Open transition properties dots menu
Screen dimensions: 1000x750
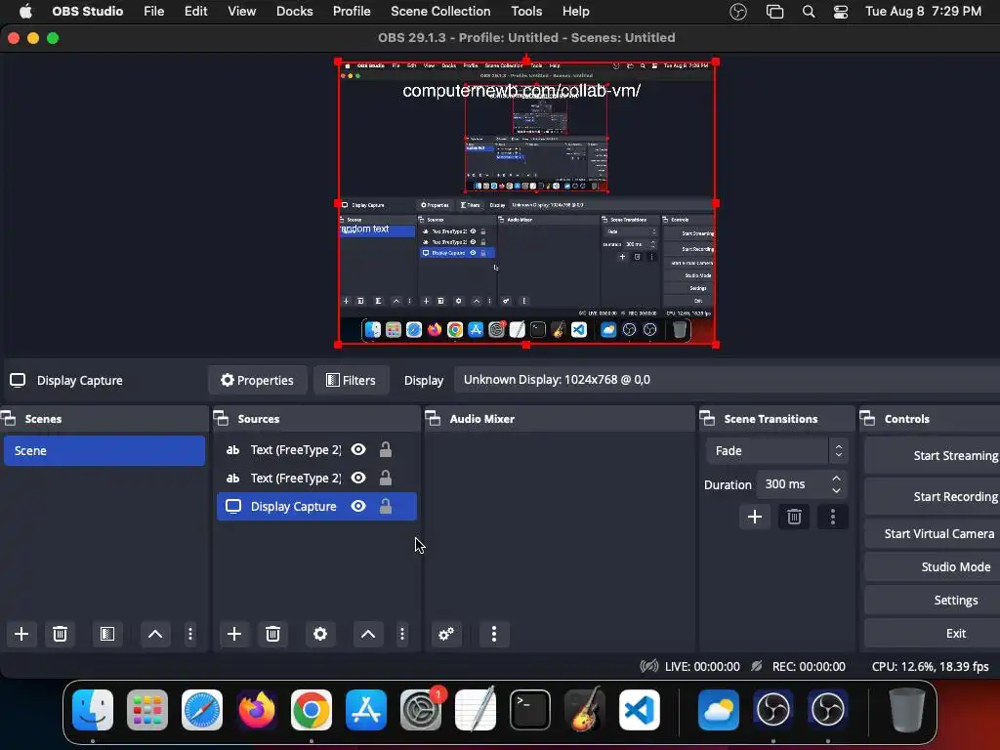point(833,517)
